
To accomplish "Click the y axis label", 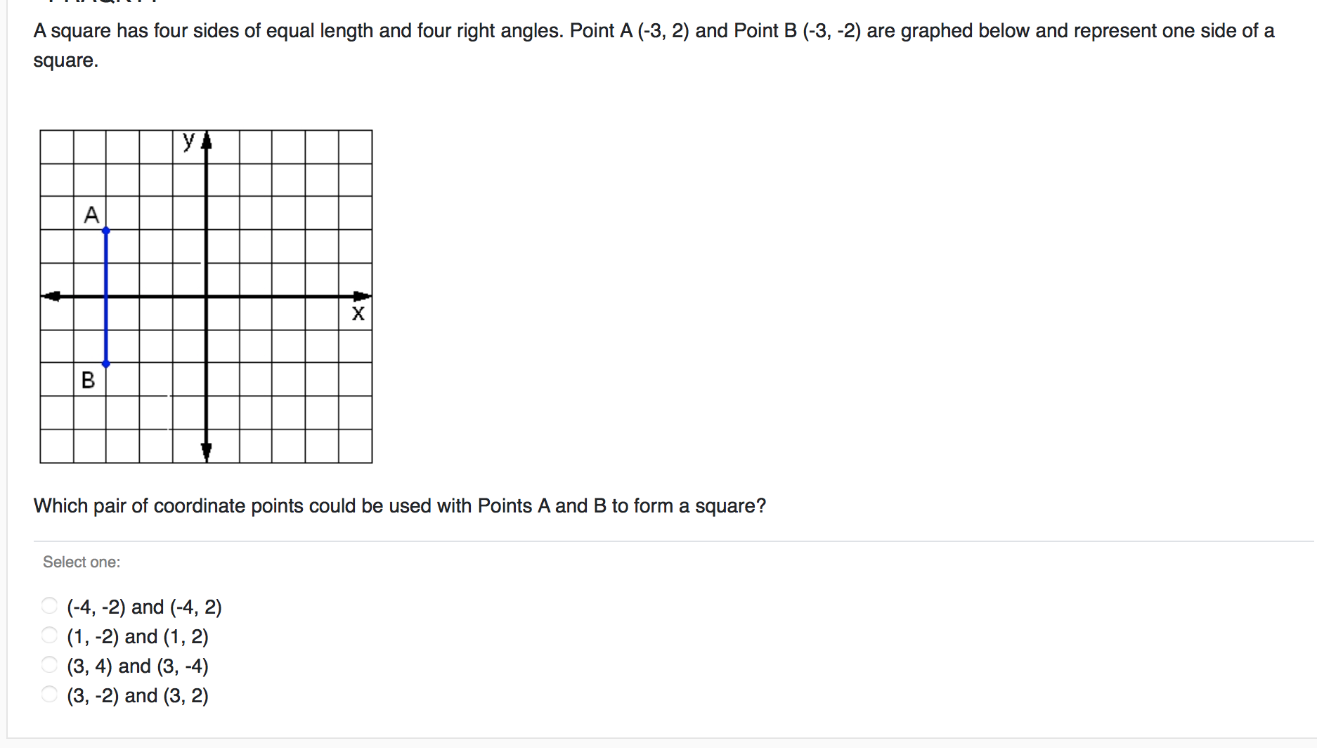I will click(x=188, y=140).
